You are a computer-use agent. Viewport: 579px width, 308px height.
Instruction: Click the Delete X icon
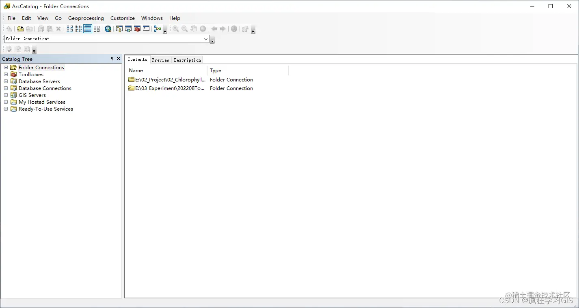pyautogui.click(x=58, y=29)
